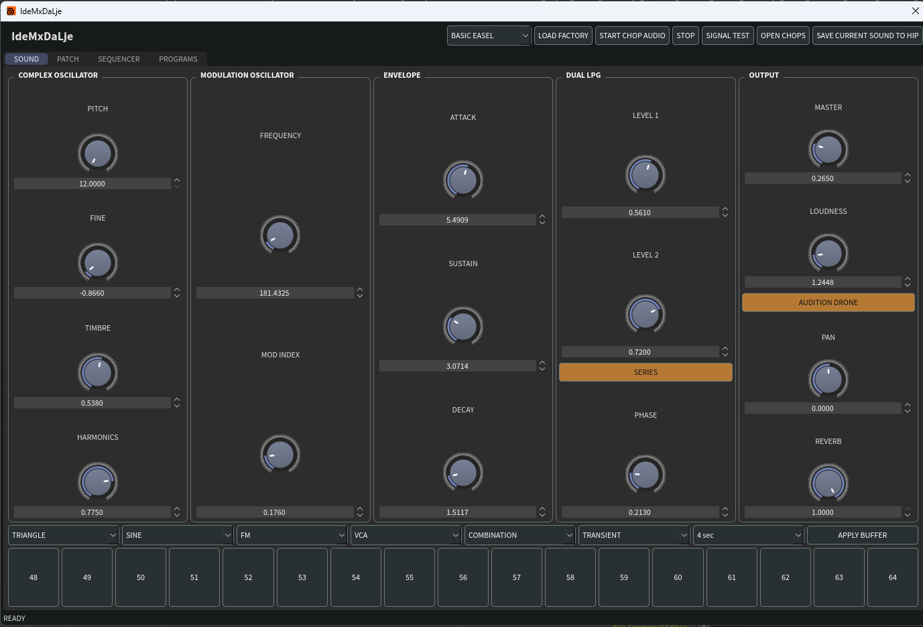
Task: Click the LEVEL 2 knob
Action: tap(645, 314)
